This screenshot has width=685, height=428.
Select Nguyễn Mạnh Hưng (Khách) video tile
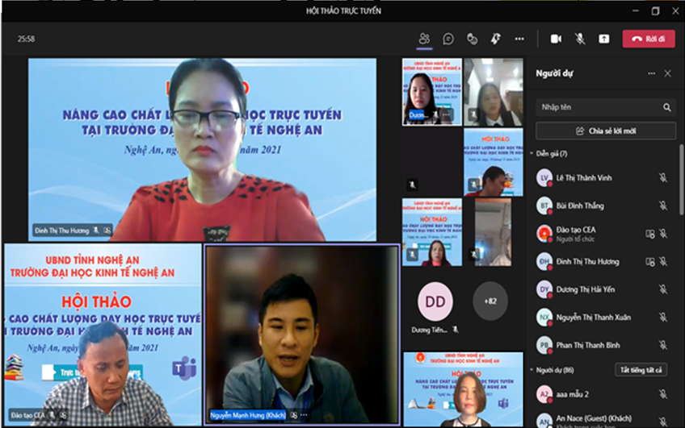(x=302, y=335)
